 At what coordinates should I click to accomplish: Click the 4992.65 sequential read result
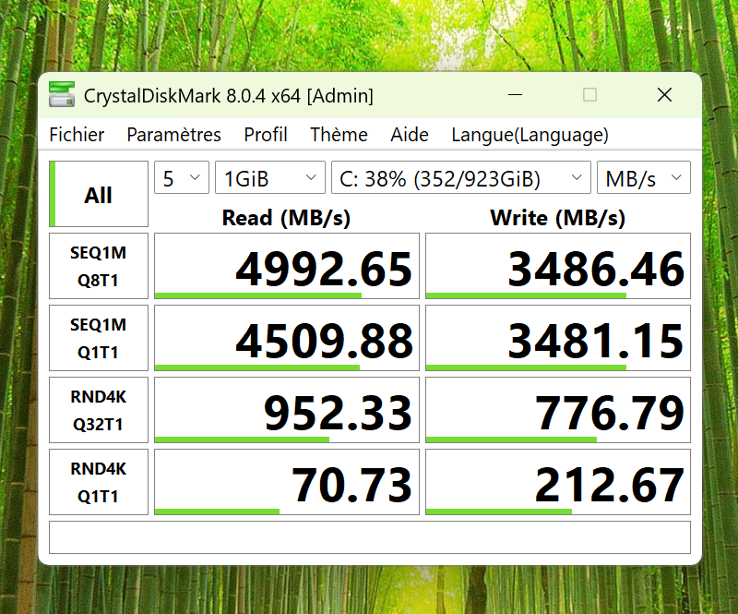click(286, 267)
